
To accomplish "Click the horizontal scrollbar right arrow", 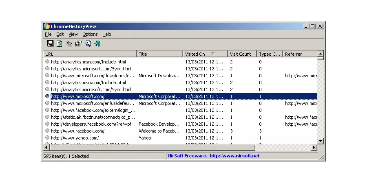I will click(314, 147).
